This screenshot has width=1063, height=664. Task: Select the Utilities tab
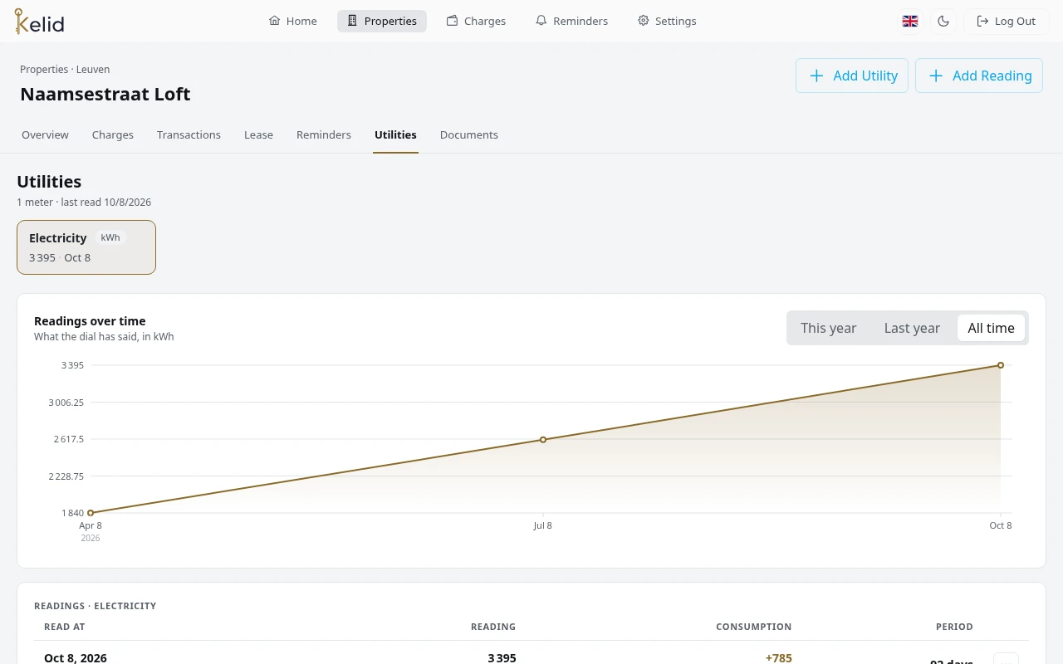(x=395, y=134)
